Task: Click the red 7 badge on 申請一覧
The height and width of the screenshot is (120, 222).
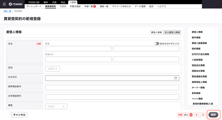Action: [94, 6]
